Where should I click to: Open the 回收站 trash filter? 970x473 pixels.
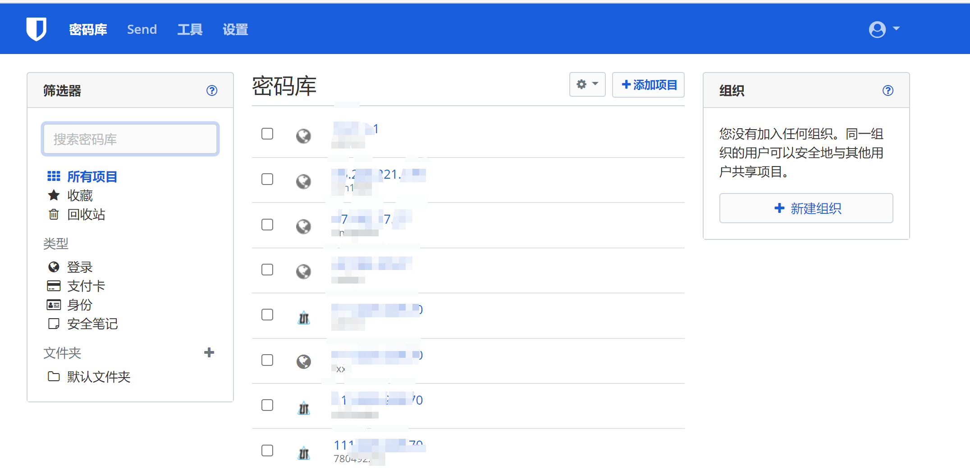click(x=86, y=214)
